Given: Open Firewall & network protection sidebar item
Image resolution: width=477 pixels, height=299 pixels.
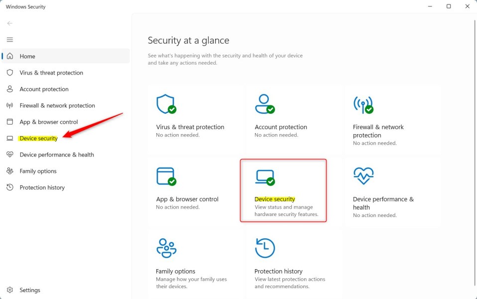Looking at the screenshot, I should tap(66, 105).
